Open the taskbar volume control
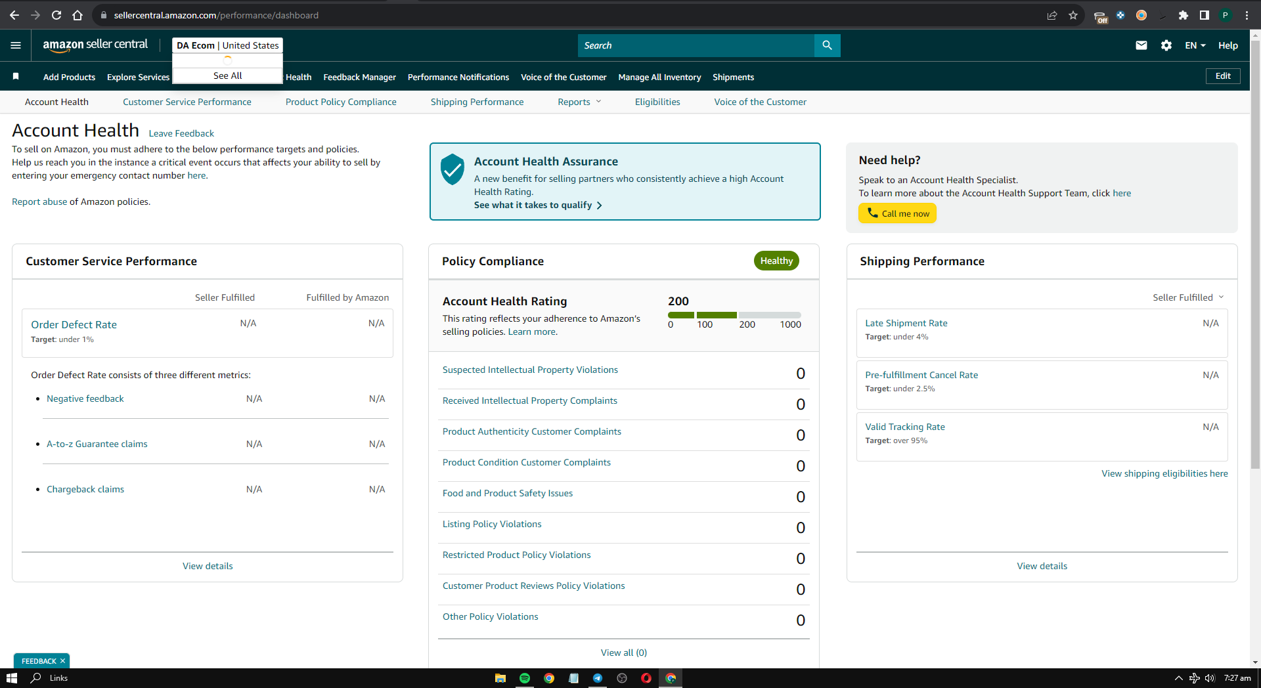 point(1210,678)
